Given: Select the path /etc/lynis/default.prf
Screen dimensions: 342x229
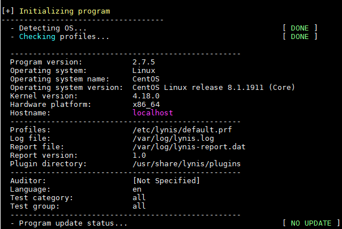Looking at the screenshot, I should coord(182,130).
